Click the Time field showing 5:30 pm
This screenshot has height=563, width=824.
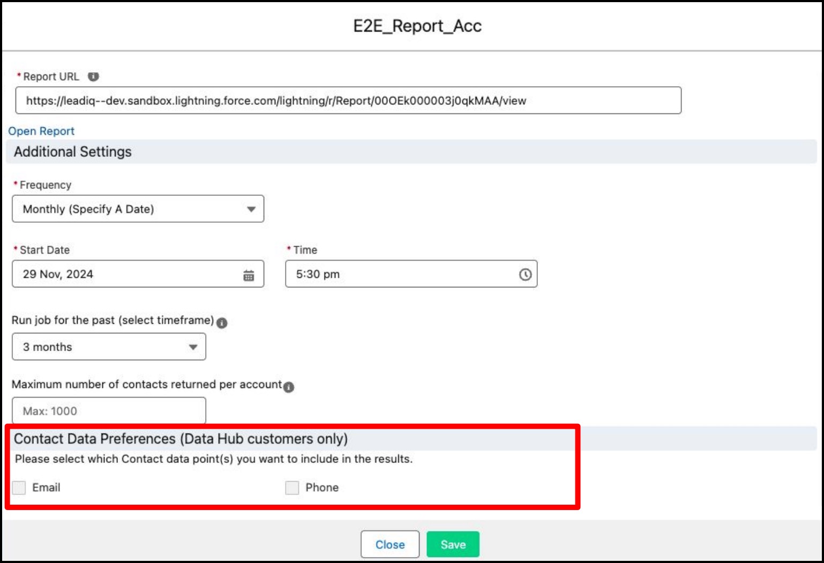click(x=402, y=274)
